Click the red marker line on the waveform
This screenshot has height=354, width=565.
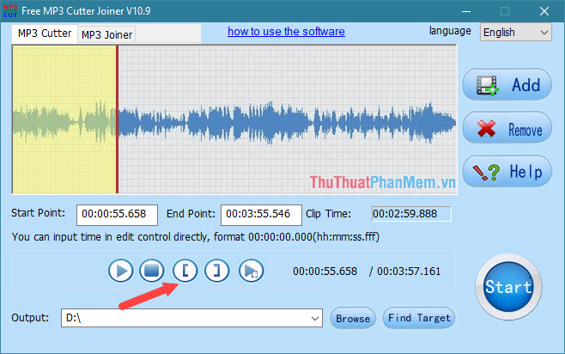pos(117,120)
